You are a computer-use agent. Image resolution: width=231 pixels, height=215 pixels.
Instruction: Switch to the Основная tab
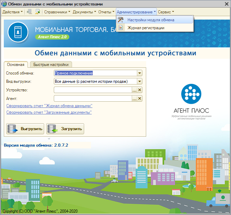click(x=16, y=65)
